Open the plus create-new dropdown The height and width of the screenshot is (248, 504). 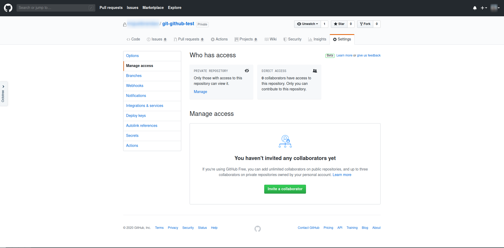[484, 8]
